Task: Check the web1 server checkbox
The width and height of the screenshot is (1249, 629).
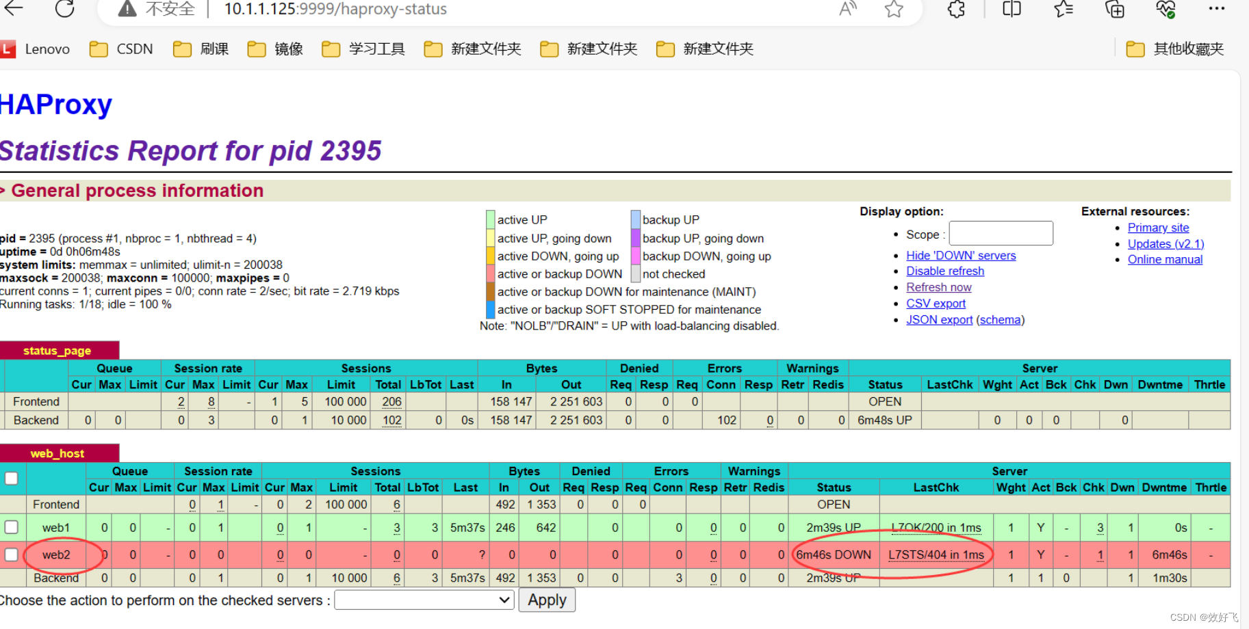Action: (11, 527)
